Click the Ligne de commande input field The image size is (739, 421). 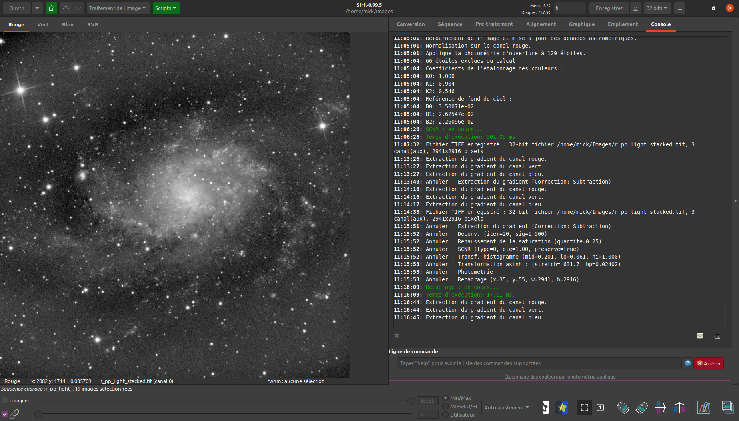(x=538, y=363)
